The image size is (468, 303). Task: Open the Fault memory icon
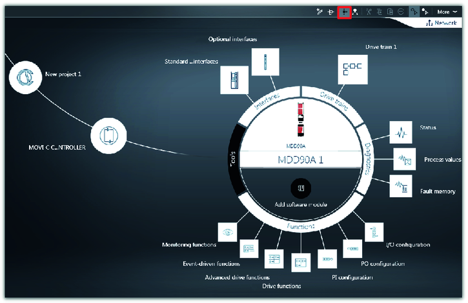click(401, 188)
